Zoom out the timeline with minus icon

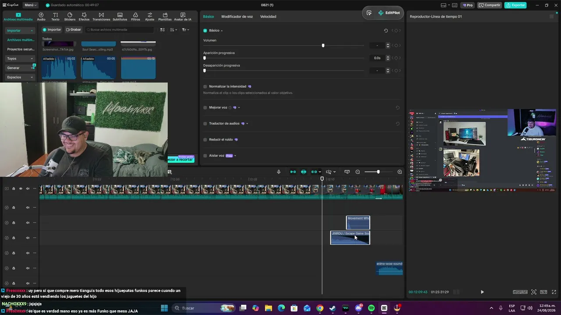point(358,172)
